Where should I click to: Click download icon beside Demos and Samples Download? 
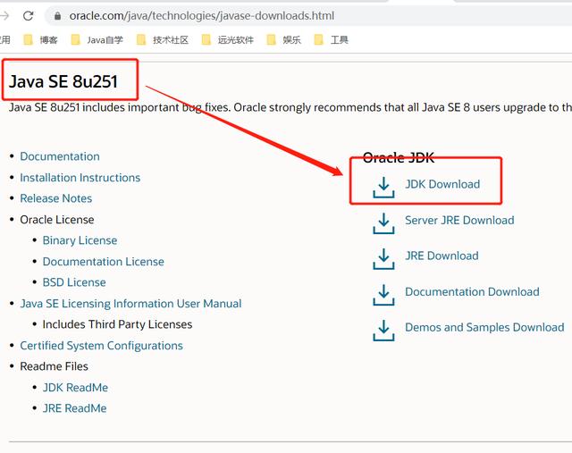pyautogui.click(x=383, y=331)
